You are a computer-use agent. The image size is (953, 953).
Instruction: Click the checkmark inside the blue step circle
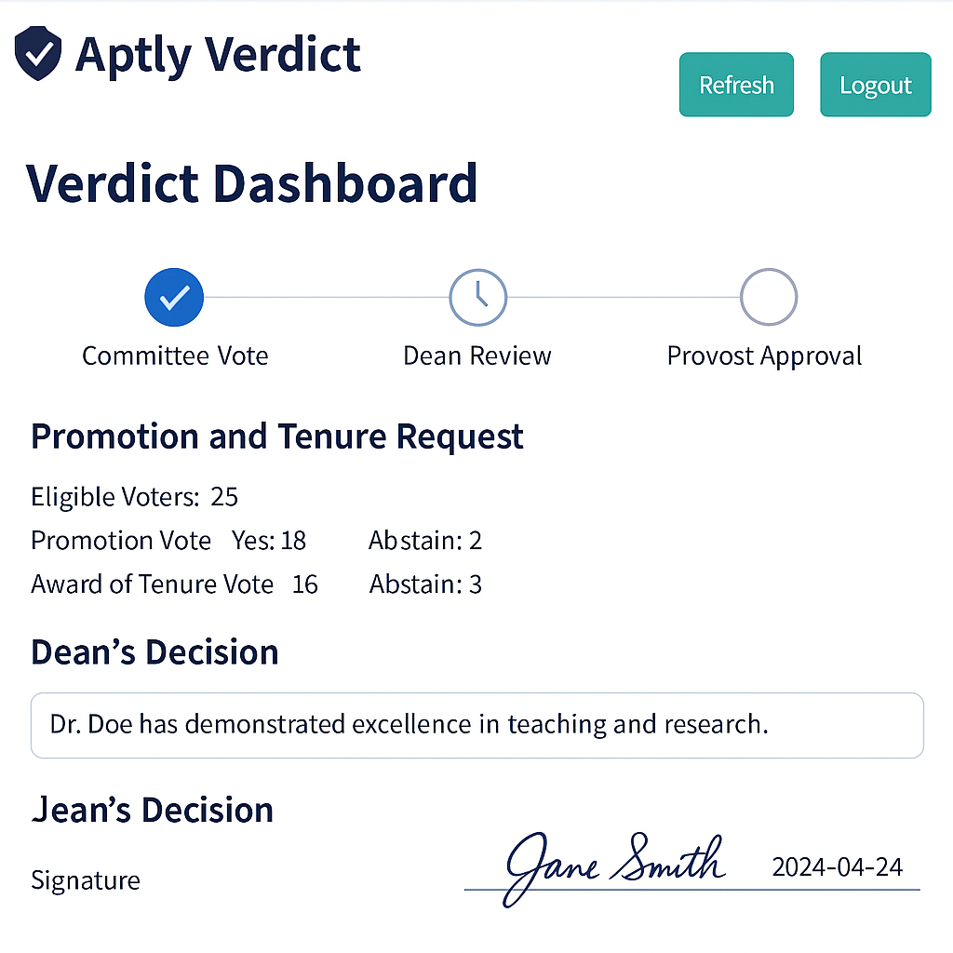tap(173, 297)
